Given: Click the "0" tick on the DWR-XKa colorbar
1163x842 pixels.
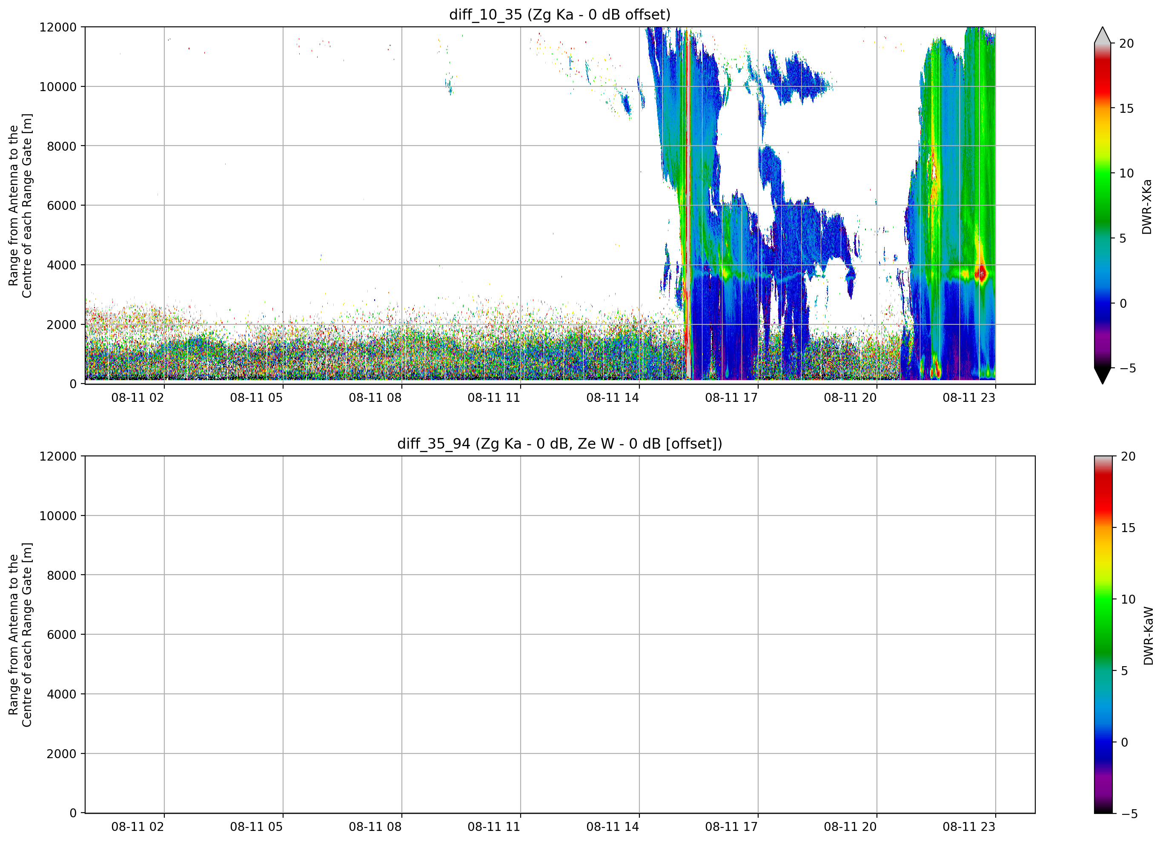Looking at the screenshot, I should [x=1123, y=304].
